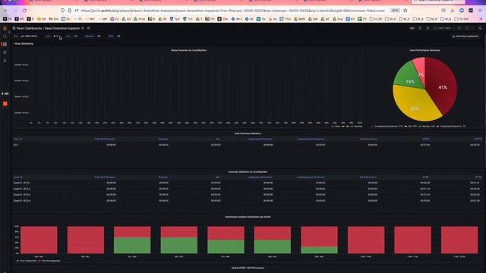Open 'Summary Statistics by Line/Machine' panel title menu
The height and width of the screenshot is (273, 486).
248,172
